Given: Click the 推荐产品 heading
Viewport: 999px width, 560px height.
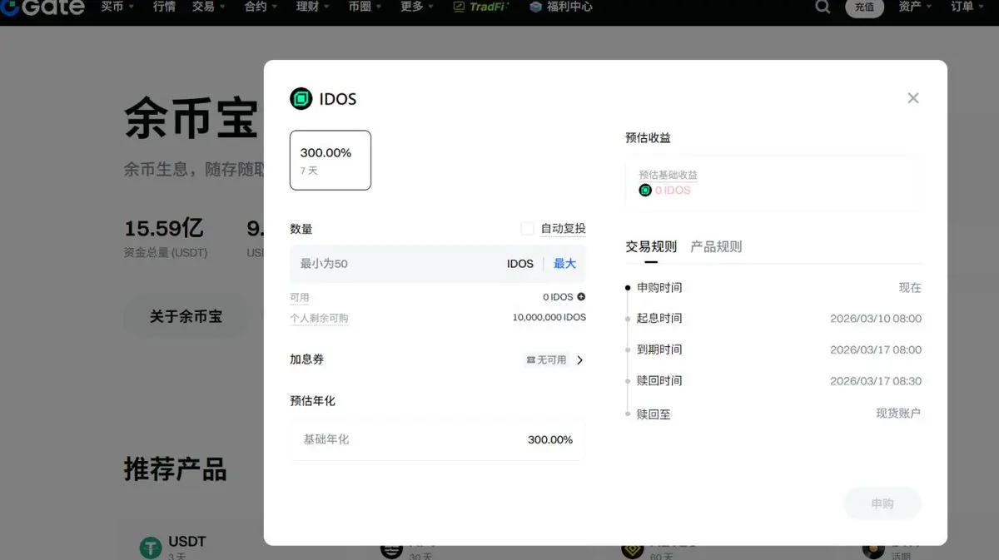Looking at the screenshot, I should click(x=175, y=469).
